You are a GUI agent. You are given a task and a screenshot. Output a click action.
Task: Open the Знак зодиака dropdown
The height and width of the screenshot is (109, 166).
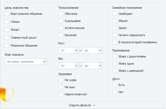(26, 62)
